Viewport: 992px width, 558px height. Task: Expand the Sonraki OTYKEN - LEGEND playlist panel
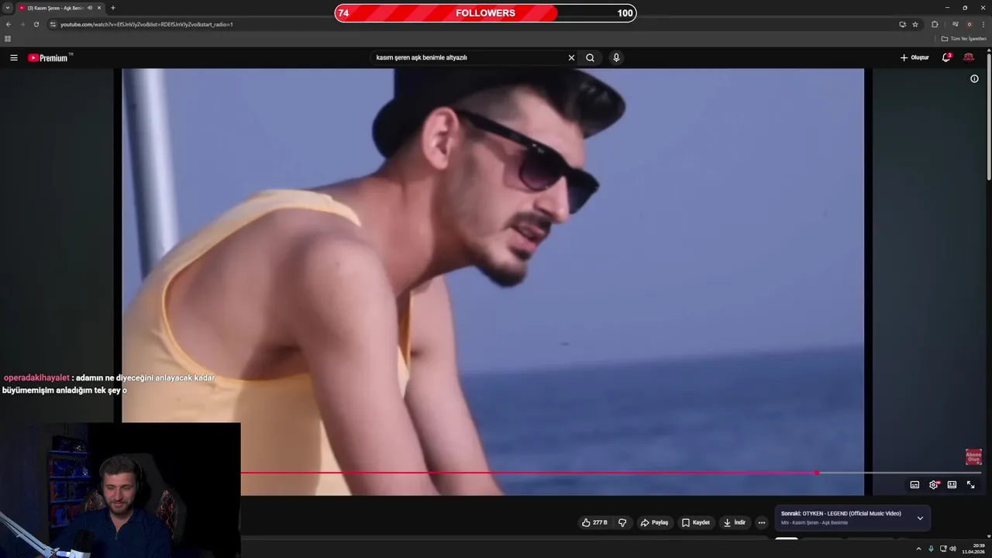pos(920,518)
